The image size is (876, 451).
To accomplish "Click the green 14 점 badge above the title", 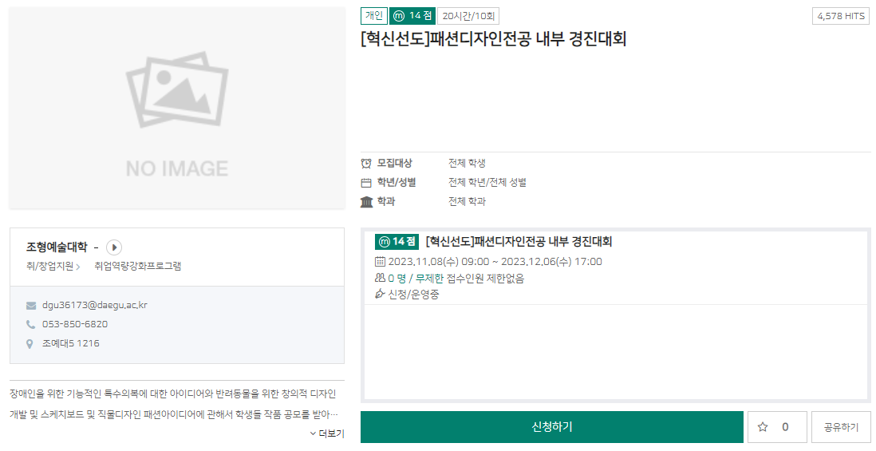I will tap(412, 16).
